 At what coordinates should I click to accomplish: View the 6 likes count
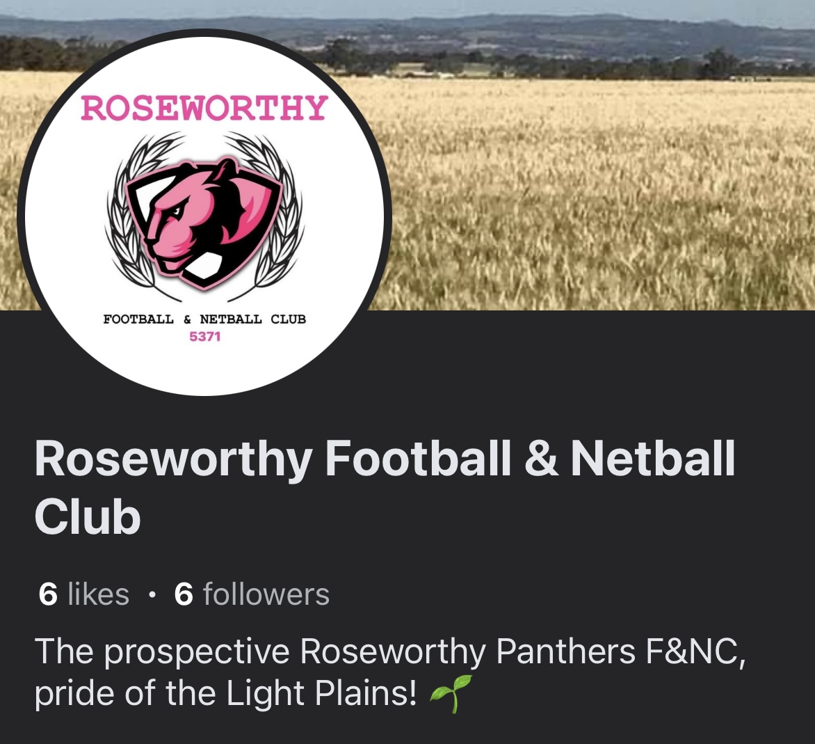83,594
